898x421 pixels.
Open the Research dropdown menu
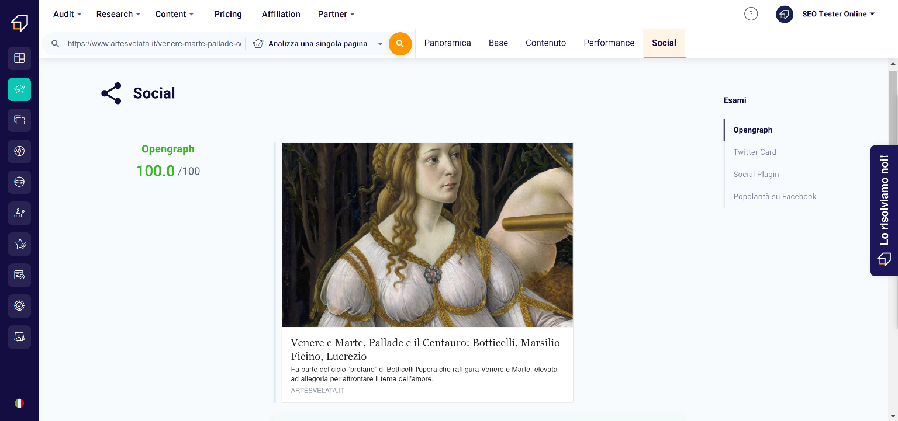coord(118,14)
